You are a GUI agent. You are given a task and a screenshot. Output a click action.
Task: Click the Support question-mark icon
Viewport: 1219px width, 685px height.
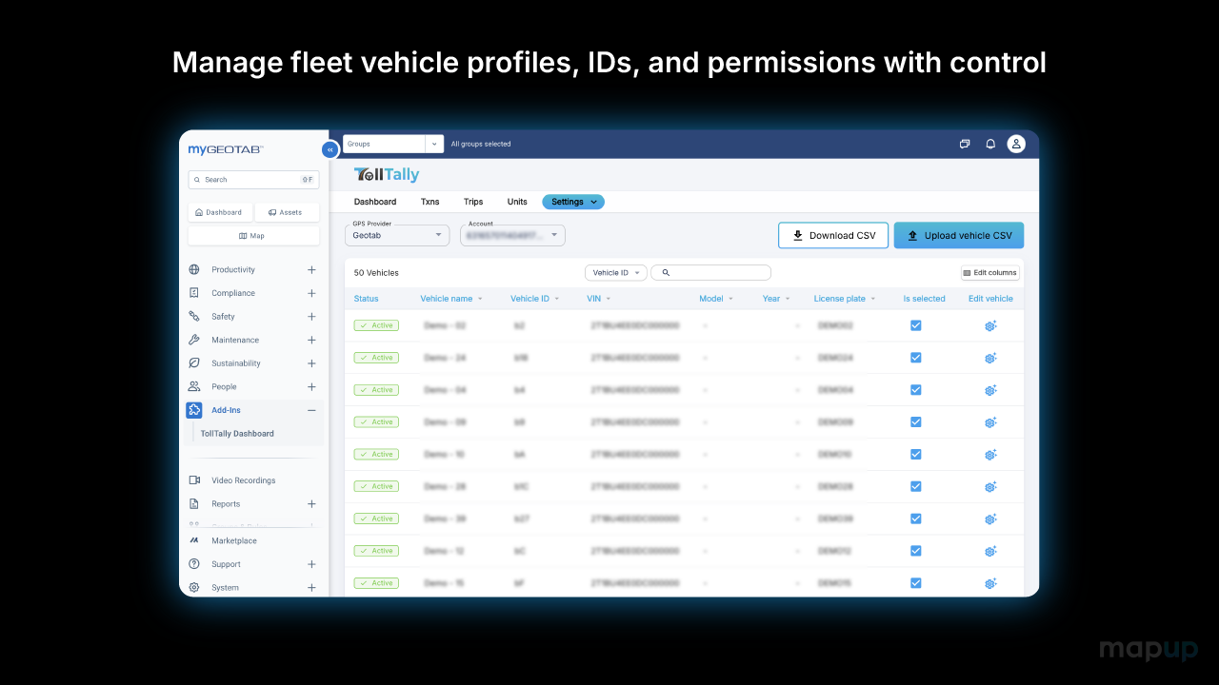point(194,564)
